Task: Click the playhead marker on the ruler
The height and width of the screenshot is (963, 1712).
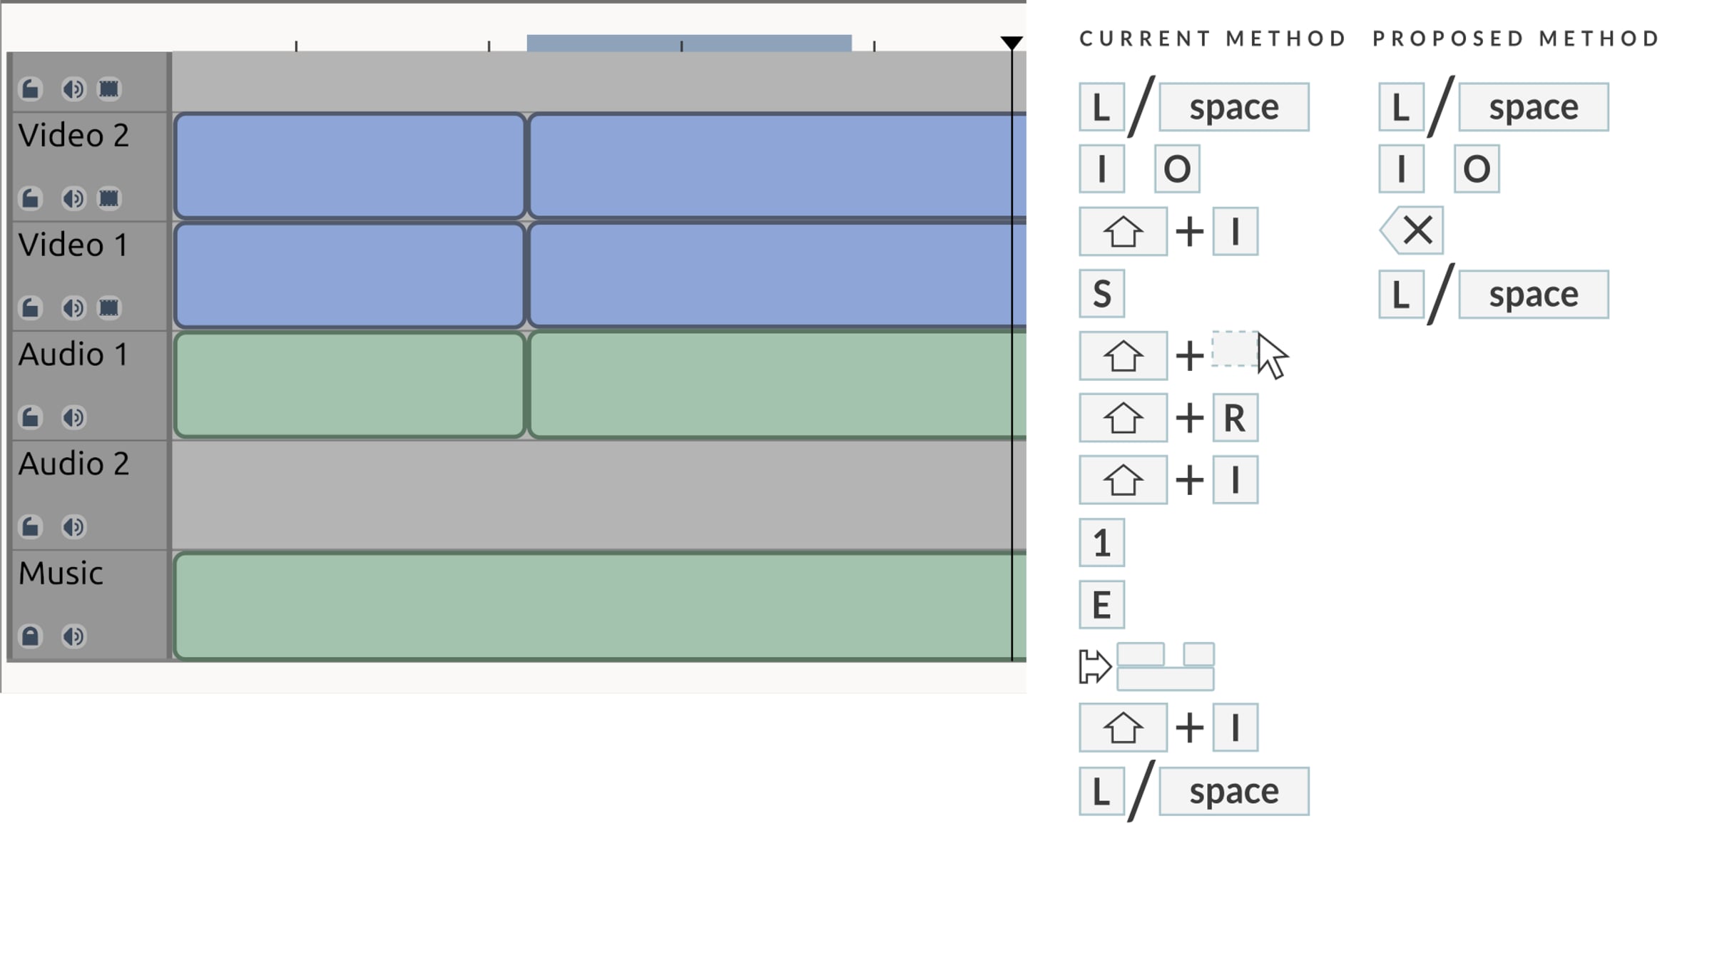Action: tap(1012, 43)
